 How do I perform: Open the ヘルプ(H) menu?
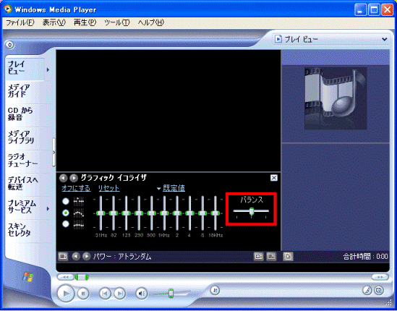[x=150, y=22]
